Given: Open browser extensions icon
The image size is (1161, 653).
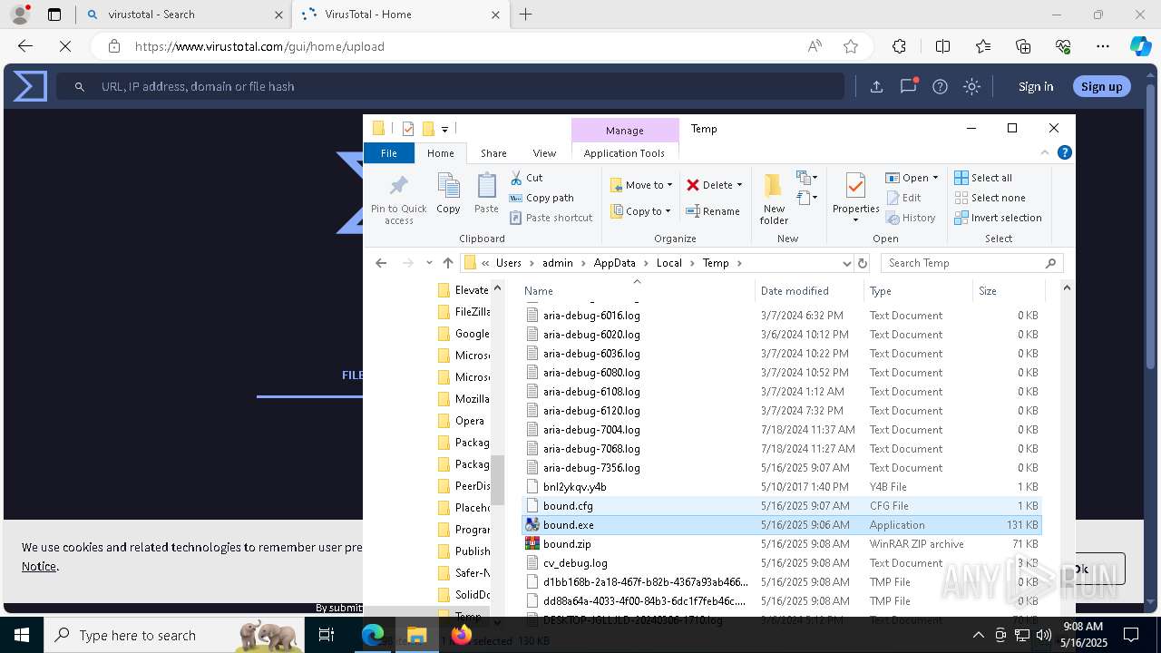Looking at the screenshot, I should coord(899,46).
